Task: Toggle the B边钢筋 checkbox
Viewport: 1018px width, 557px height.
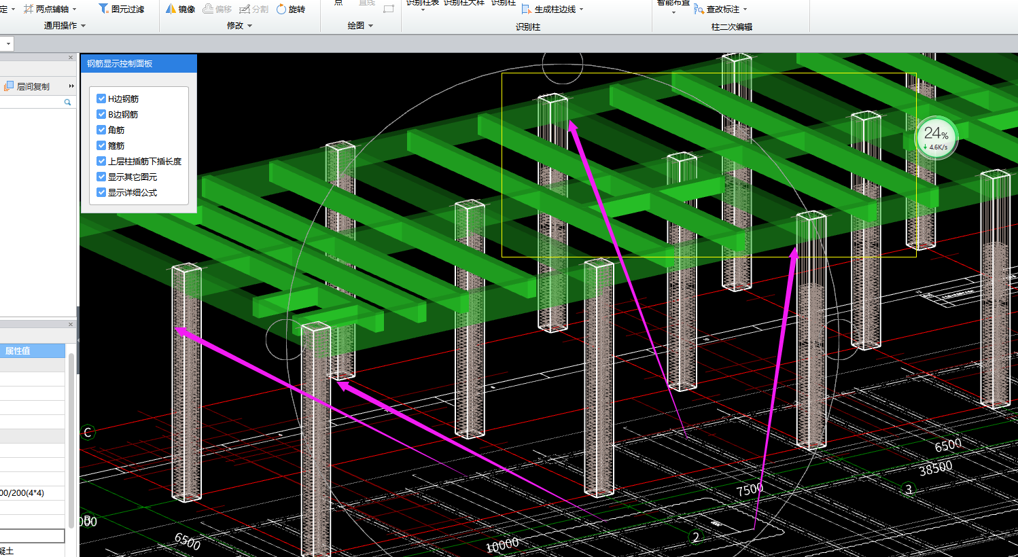Action: (101, 114)
